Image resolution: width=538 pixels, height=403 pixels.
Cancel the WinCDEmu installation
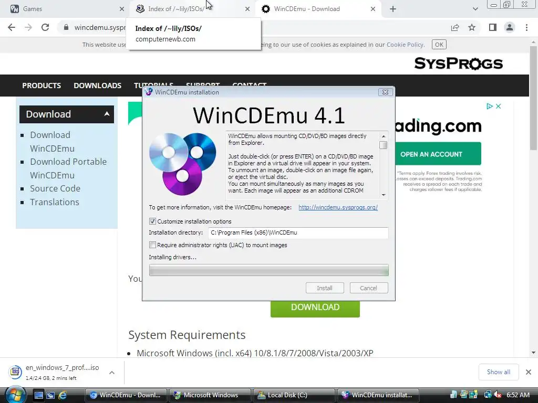tap(368, 288)
